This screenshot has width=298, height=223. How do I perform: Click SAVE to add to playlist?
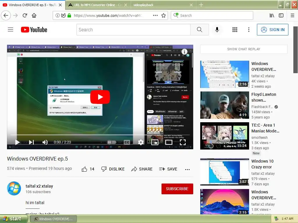coord(168,169)
